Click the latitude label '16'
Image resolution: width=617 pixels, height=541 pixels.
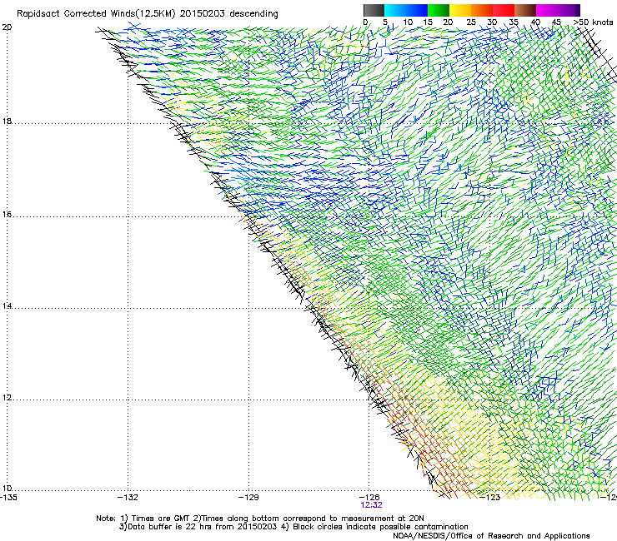pos(7,215)
